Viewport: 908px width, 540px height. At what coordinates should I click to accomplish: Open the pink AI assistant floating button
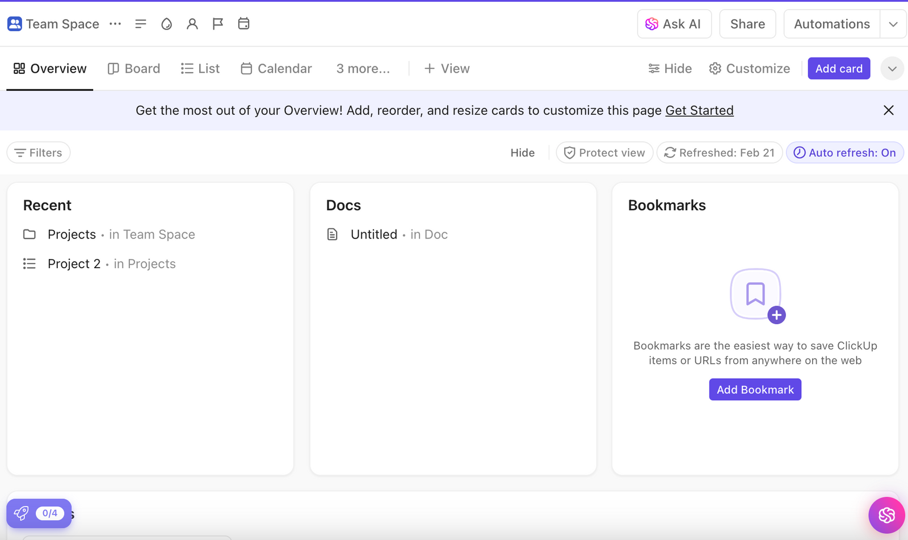[x=886, y=515]
